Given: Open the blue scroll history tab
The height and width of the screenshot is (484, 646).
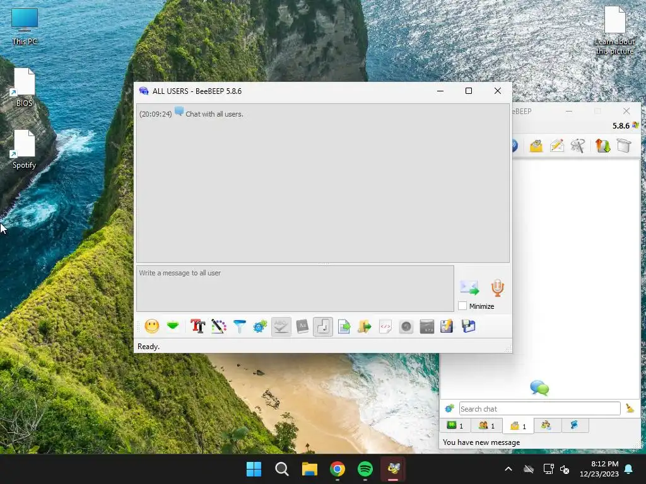Looking at the screenshot, I should (574, 425).
